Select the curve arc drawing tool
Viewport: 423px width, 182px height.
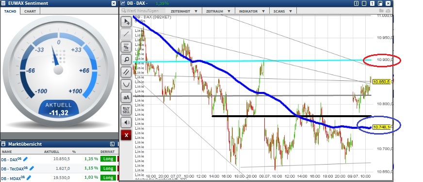(126, 85)
